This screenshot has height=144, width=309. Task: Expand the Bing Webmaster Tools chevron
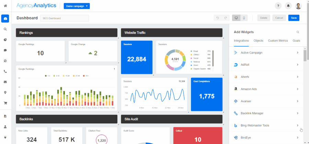298,125
